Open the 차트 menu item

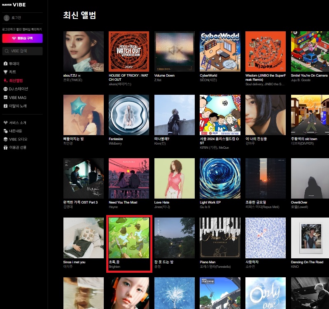coord(13,72)
